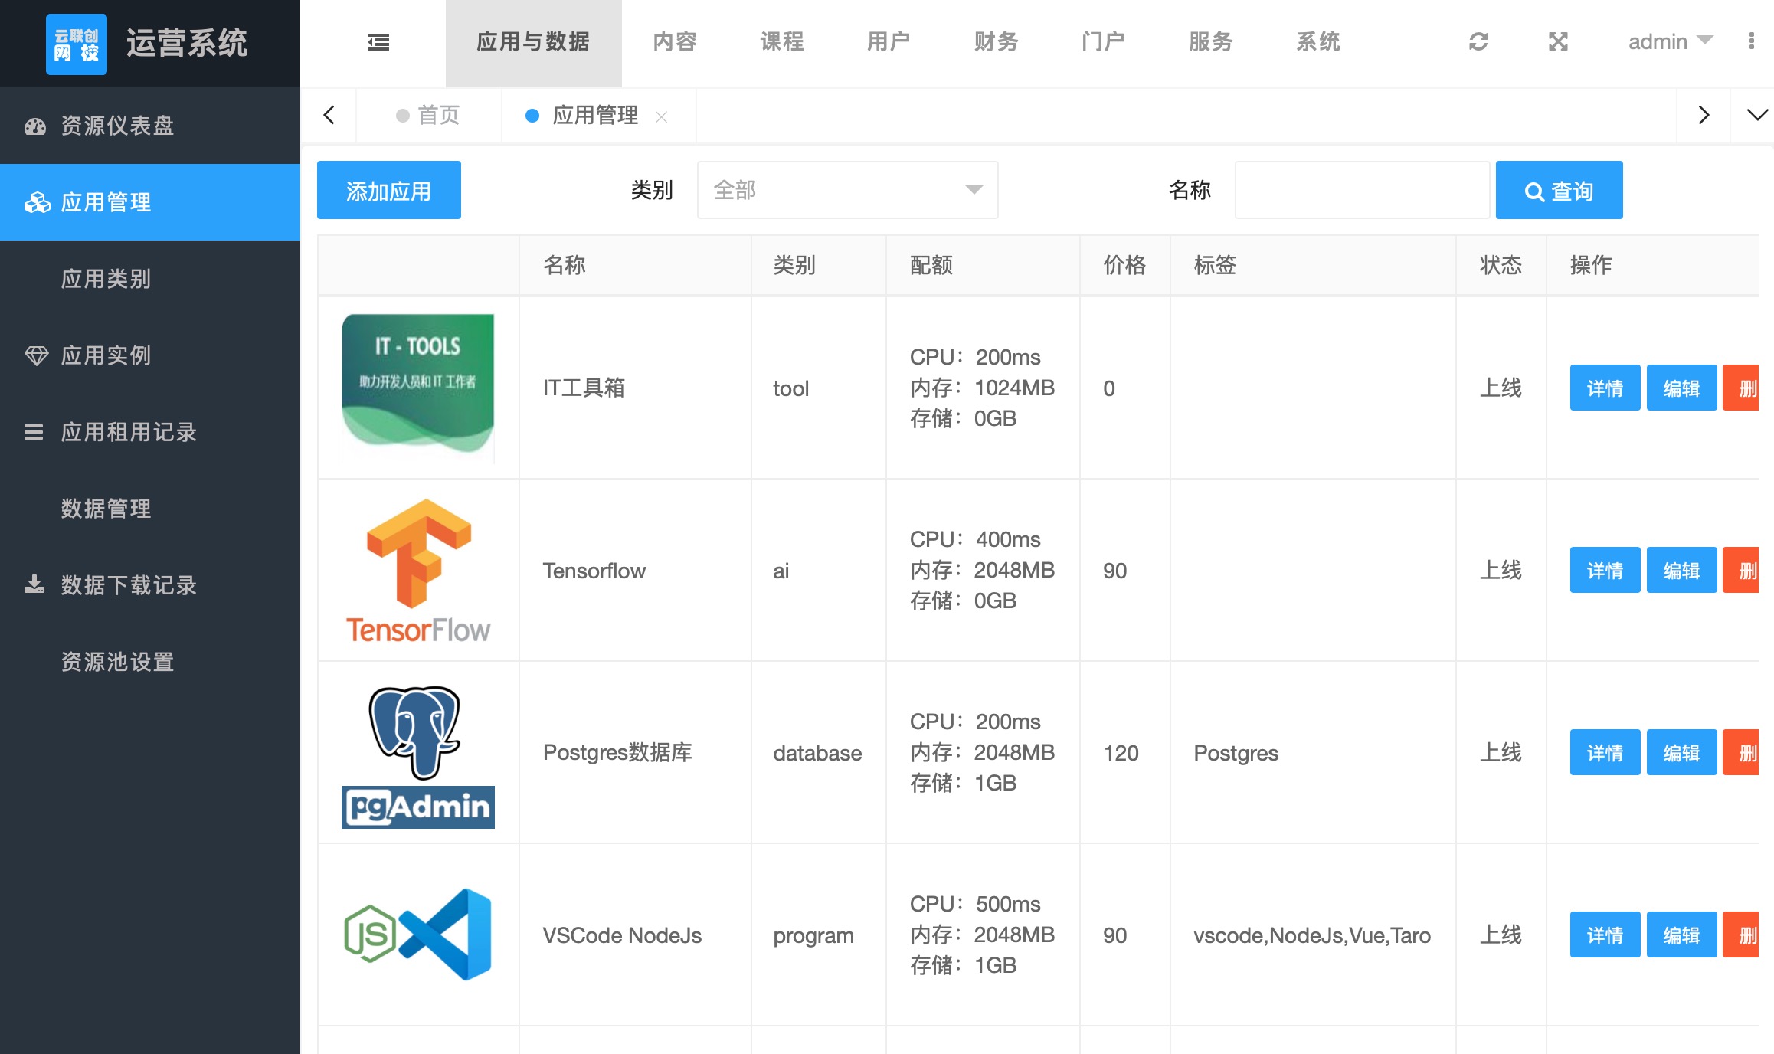The height and width of the screenshot is (1054, 1774).
Task: Click 编辑 for Tensorflow
Action: 1681,570
